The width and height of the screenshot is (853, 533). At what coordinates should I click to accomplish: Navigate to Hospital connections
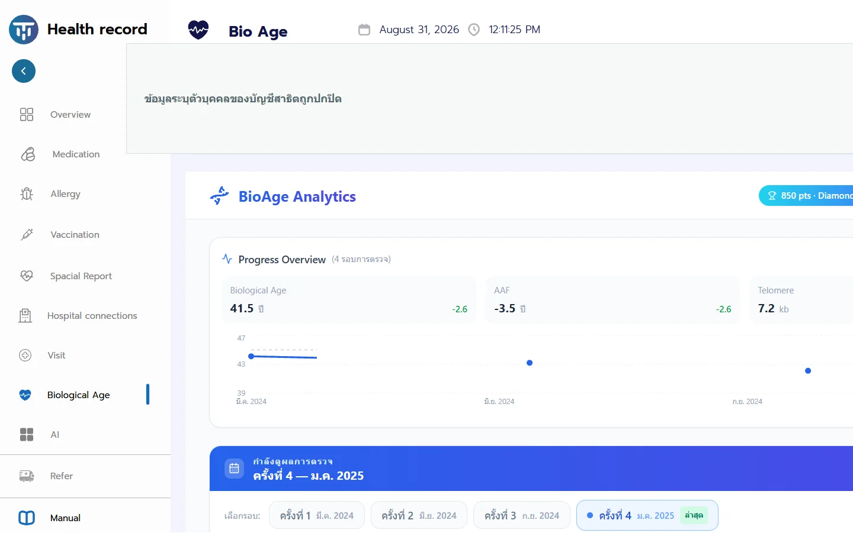[x=92, y=316]
